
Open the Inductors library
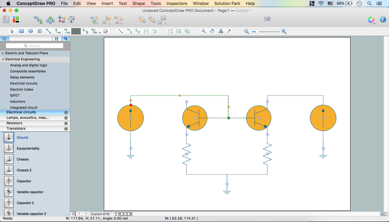tap(18, 101)
